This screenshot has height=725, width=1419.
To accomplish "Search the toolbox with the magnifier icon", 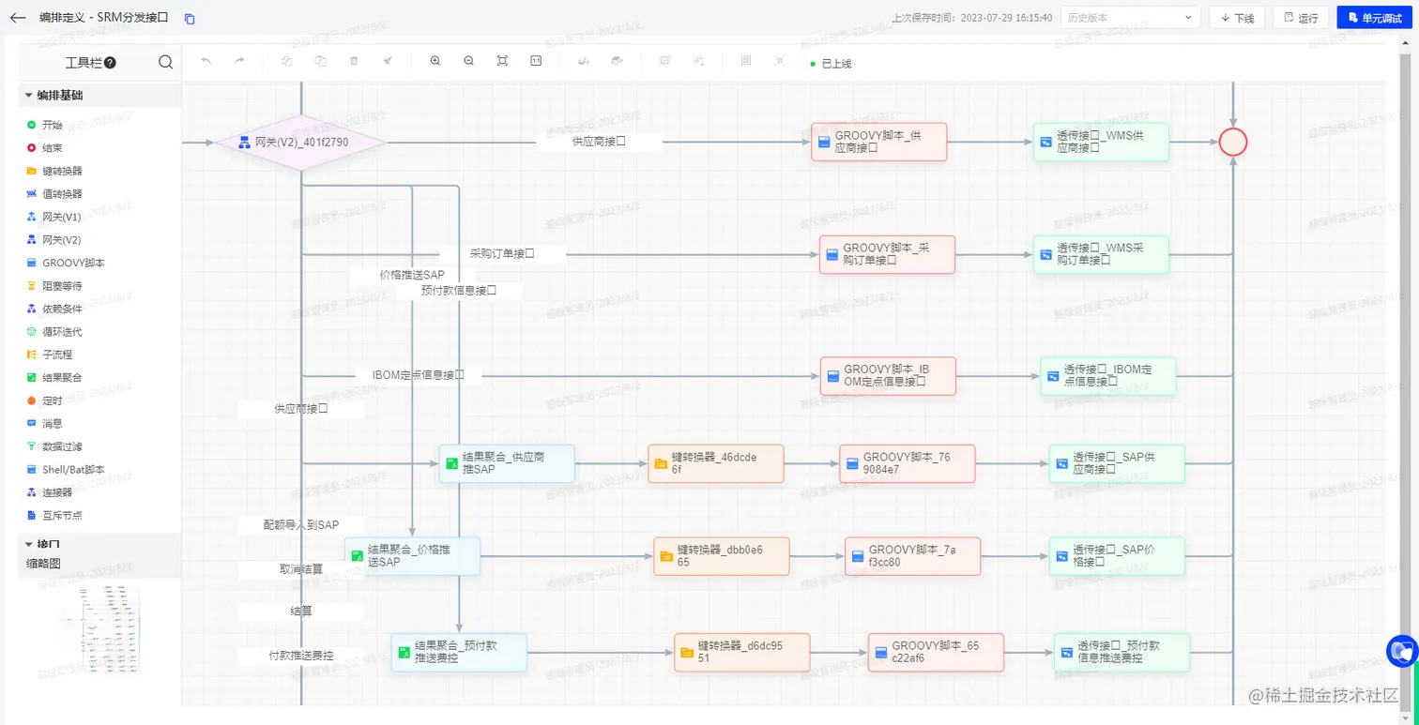I will coord(165,62).
